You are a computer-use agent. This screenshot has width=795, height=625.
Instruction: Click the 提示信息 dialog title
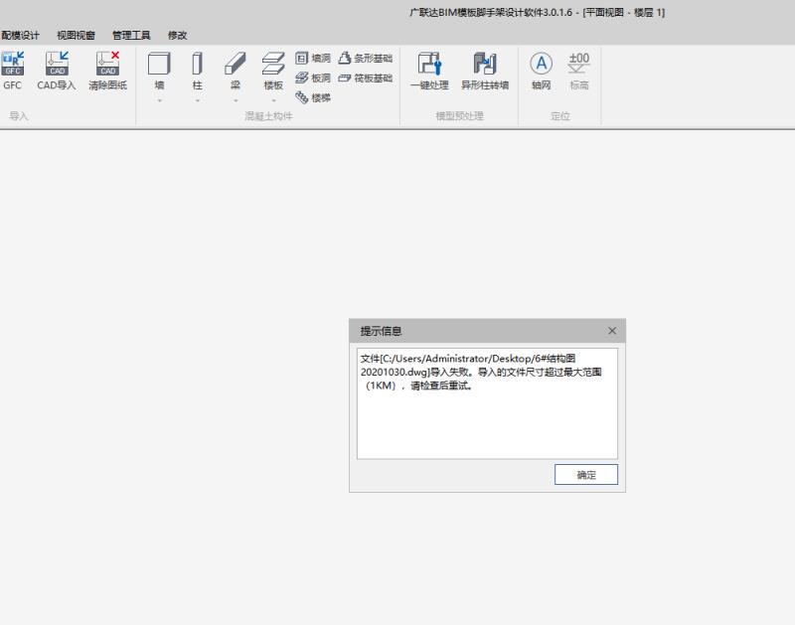[x=381, y=331]
